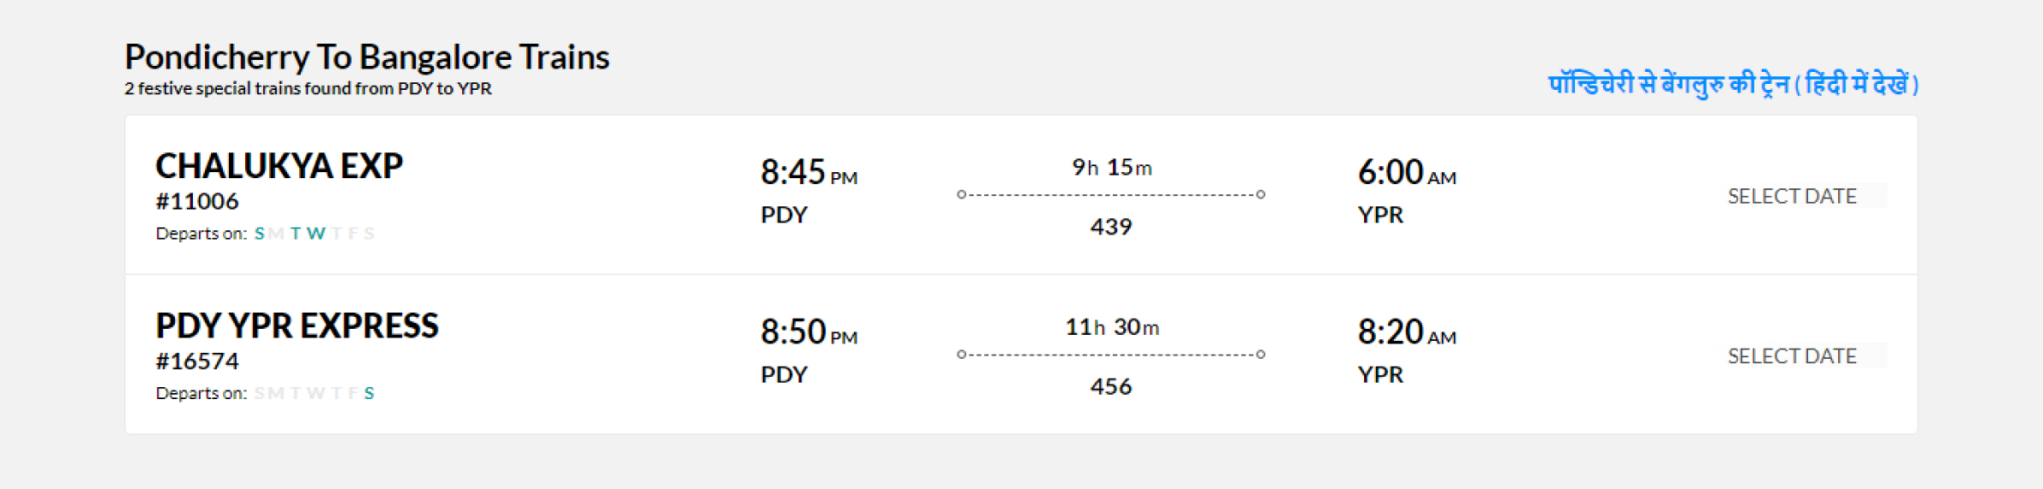
Task: Click SELECT DATE for Chalukya Exp
Action: [x=1792, y=196]
